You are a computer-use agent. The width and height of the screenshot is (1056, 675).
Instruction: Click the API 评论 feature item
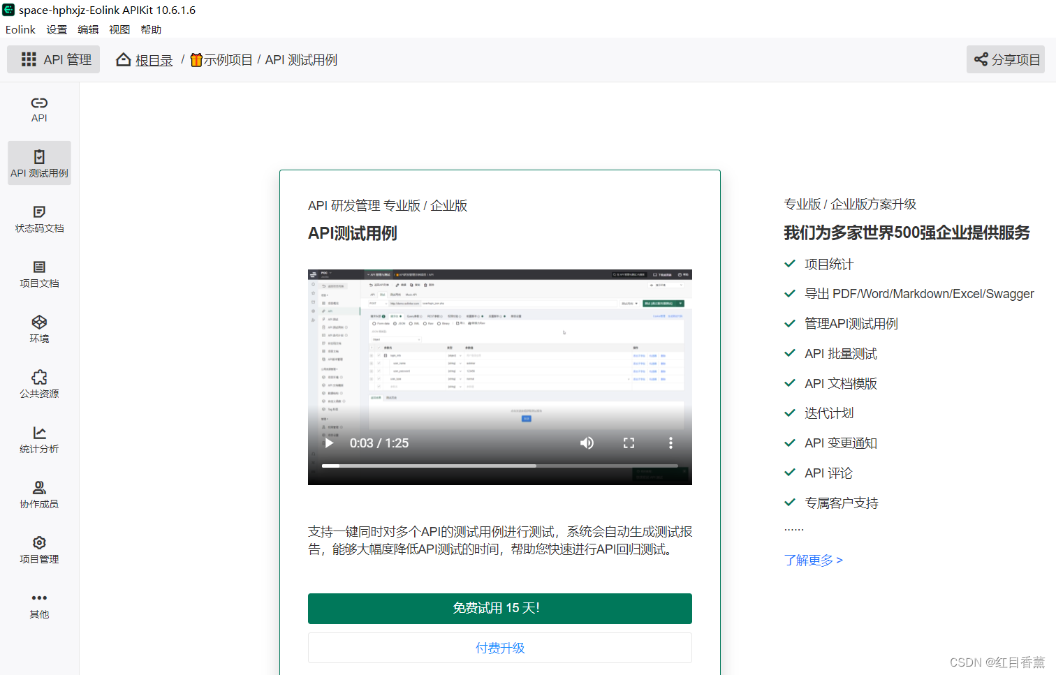click(x=828, y=473)
